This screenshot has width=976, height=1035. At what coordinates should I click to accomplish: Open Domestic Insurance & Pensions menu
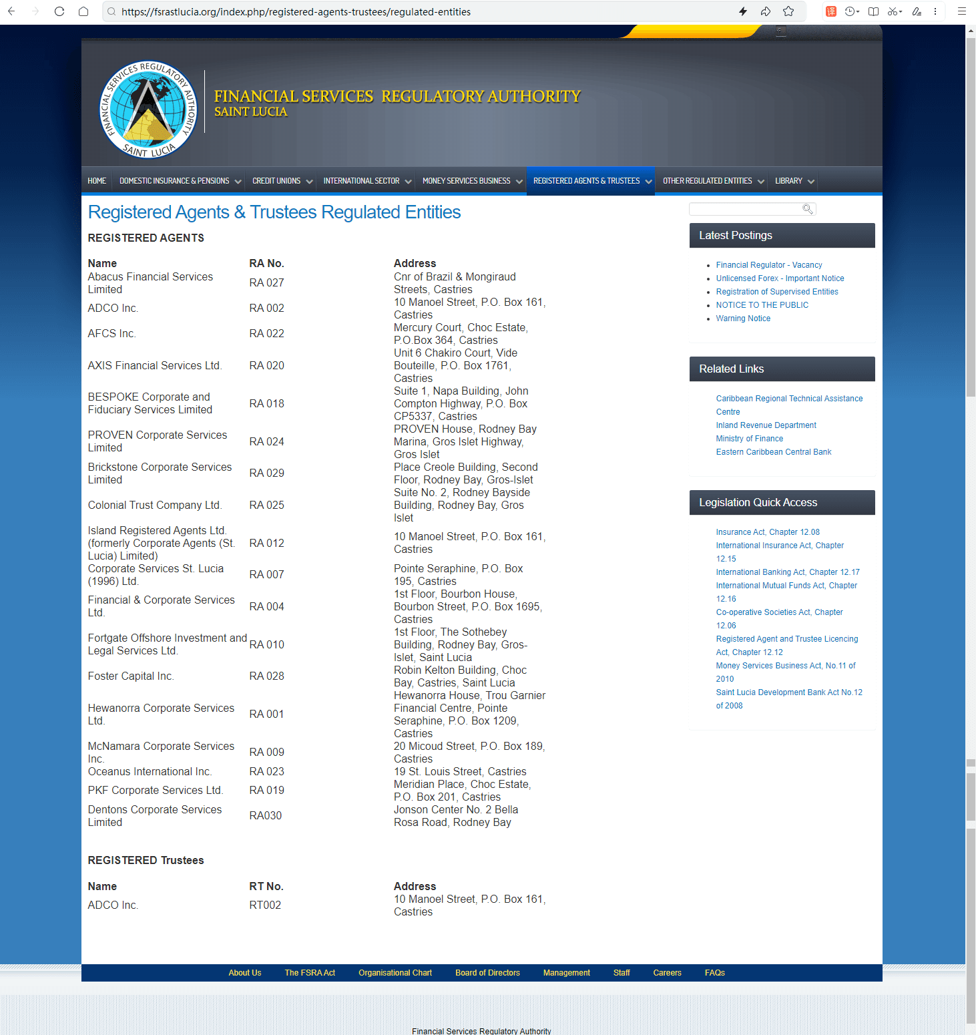coord(174,181)
